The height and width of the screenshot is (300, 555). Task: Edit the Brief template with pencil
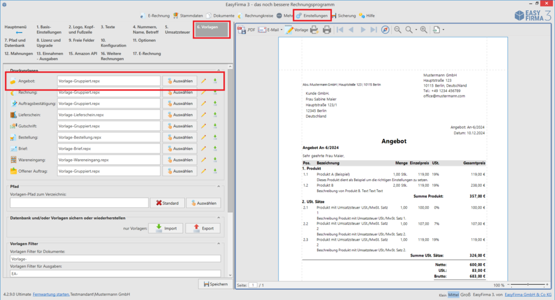[204, 148]
